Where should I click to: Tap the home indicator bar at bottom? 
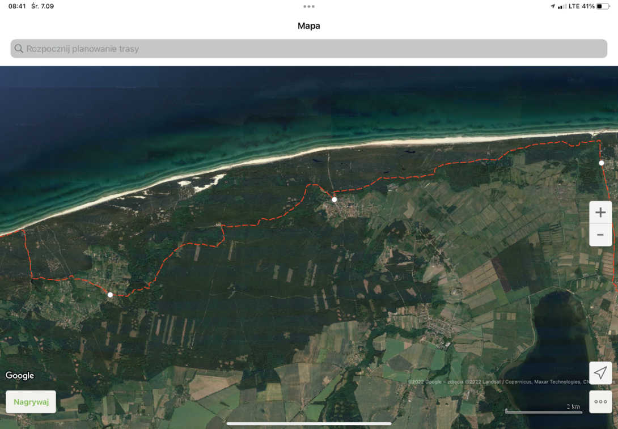[x=309, y=424]
